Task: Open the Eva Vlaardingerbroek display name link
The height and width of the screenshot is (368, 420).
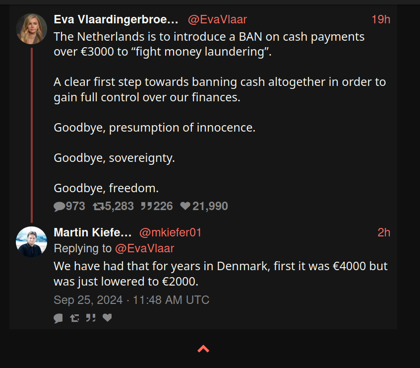Action: [x=116, y=19]
